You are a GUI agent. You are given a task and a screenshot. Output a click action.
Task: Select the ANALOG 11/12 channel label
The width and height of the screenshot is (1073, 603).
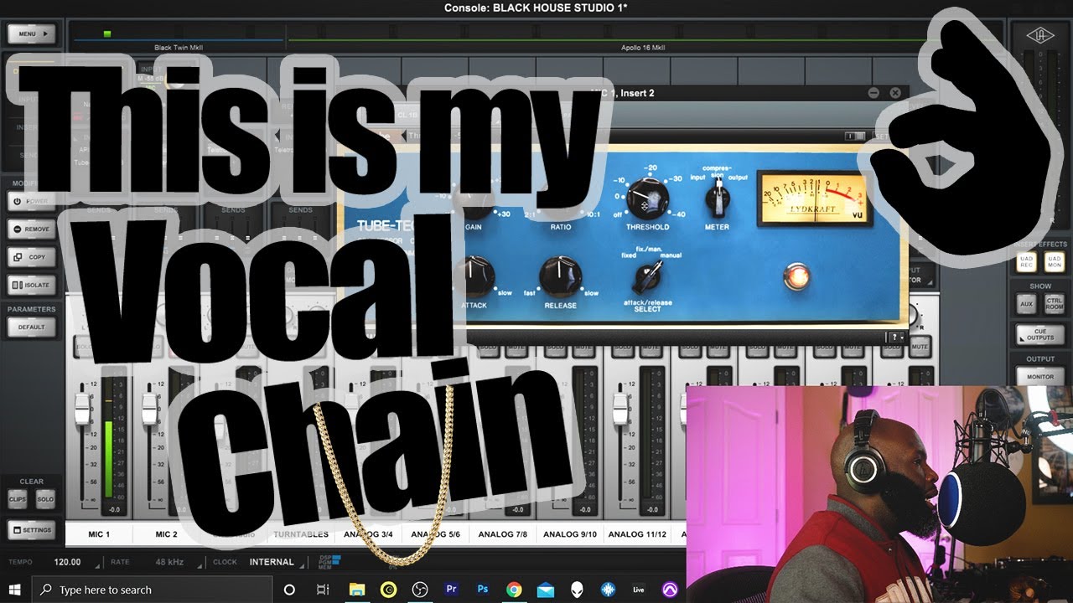coord(637,533)
